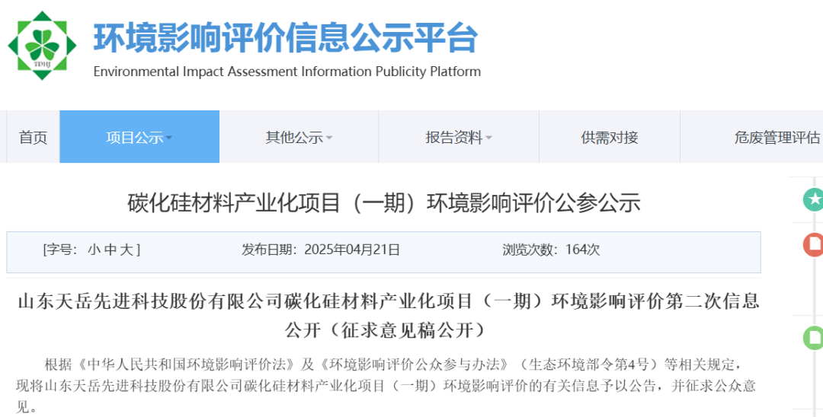Click the page heading 碳化硅材料产业化项目（一期）环境影响评价公参公示

pos(383,203)
